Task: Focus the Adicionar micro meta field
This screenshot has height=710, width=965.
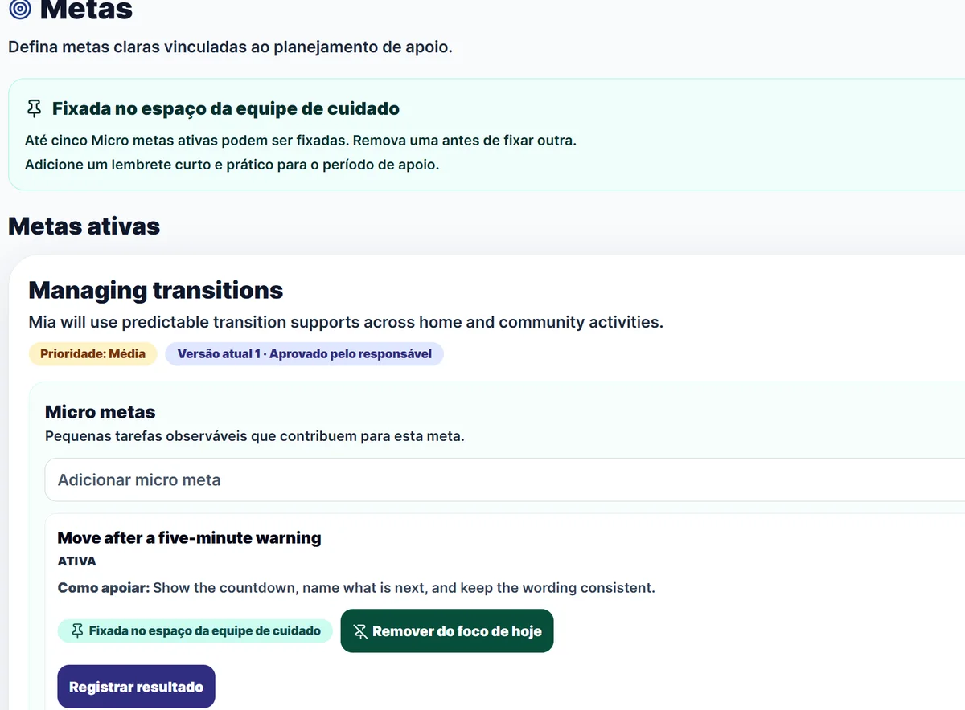Action: (x=505, y=479)
